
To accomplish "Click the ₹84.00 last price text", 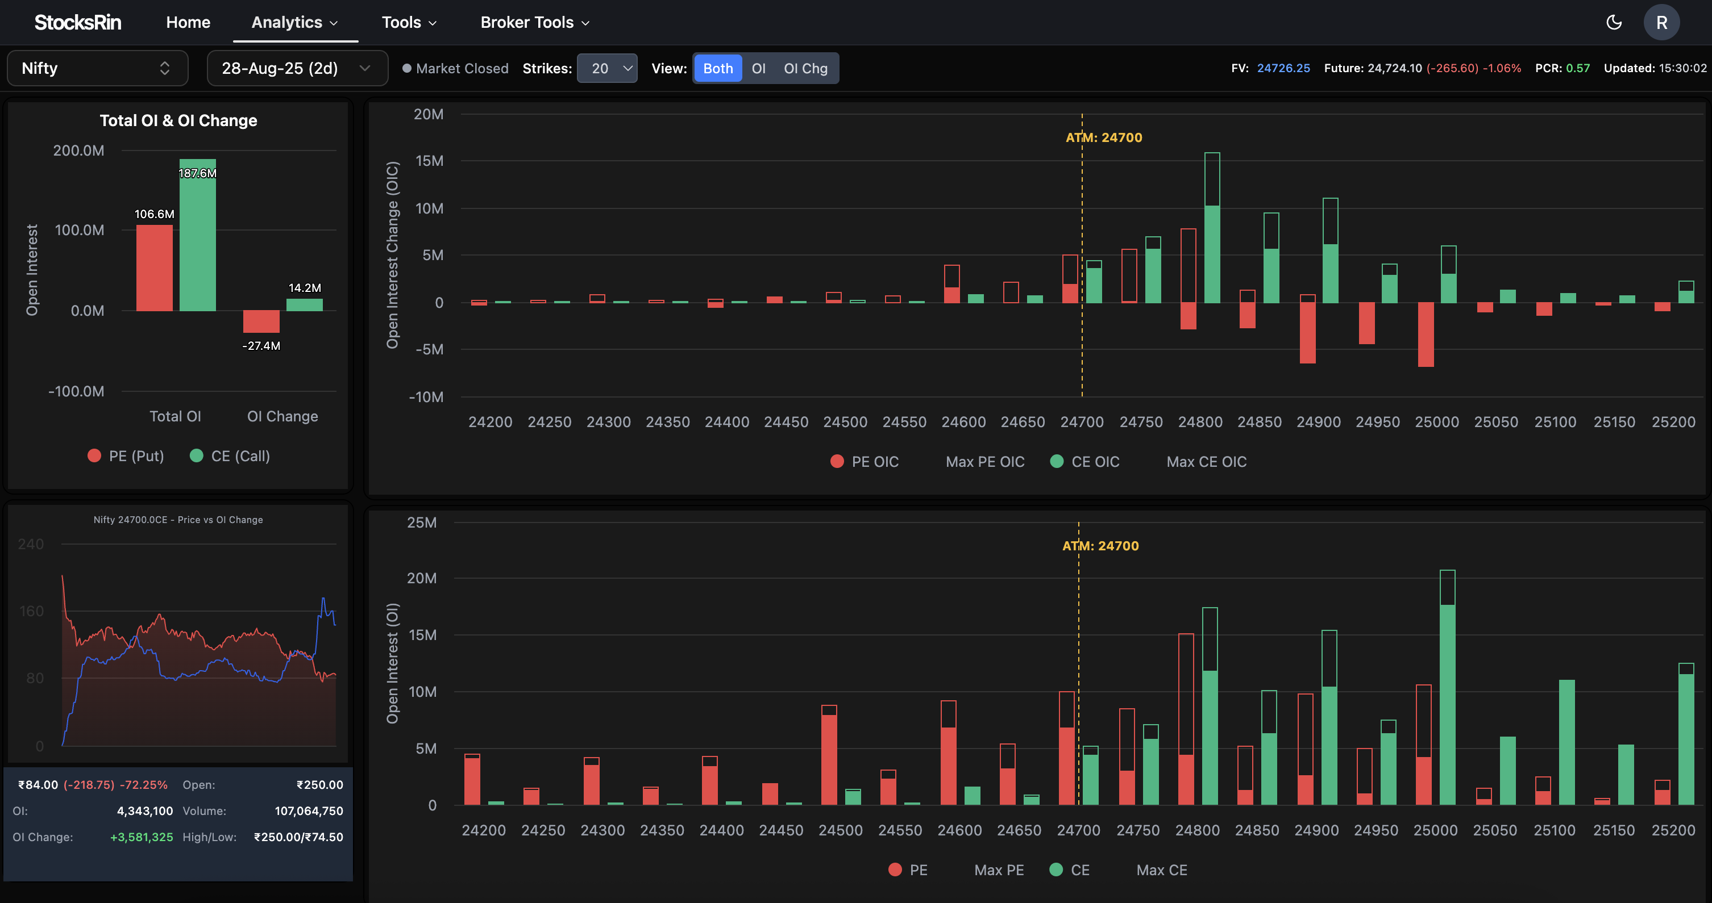I will (38, 785).
